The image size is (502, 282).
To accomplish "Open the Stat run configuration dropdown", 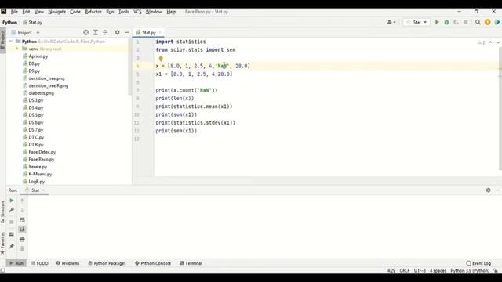I will 417,22.
